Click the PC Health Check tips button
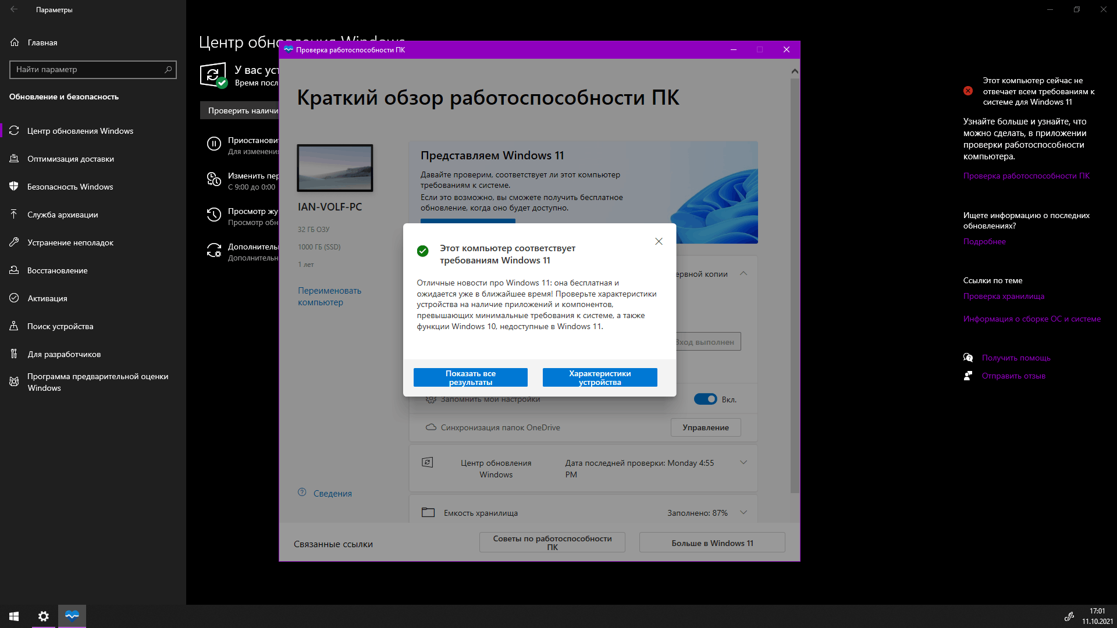The height and width of the screenshot is (628, 1117). (552, 543)
